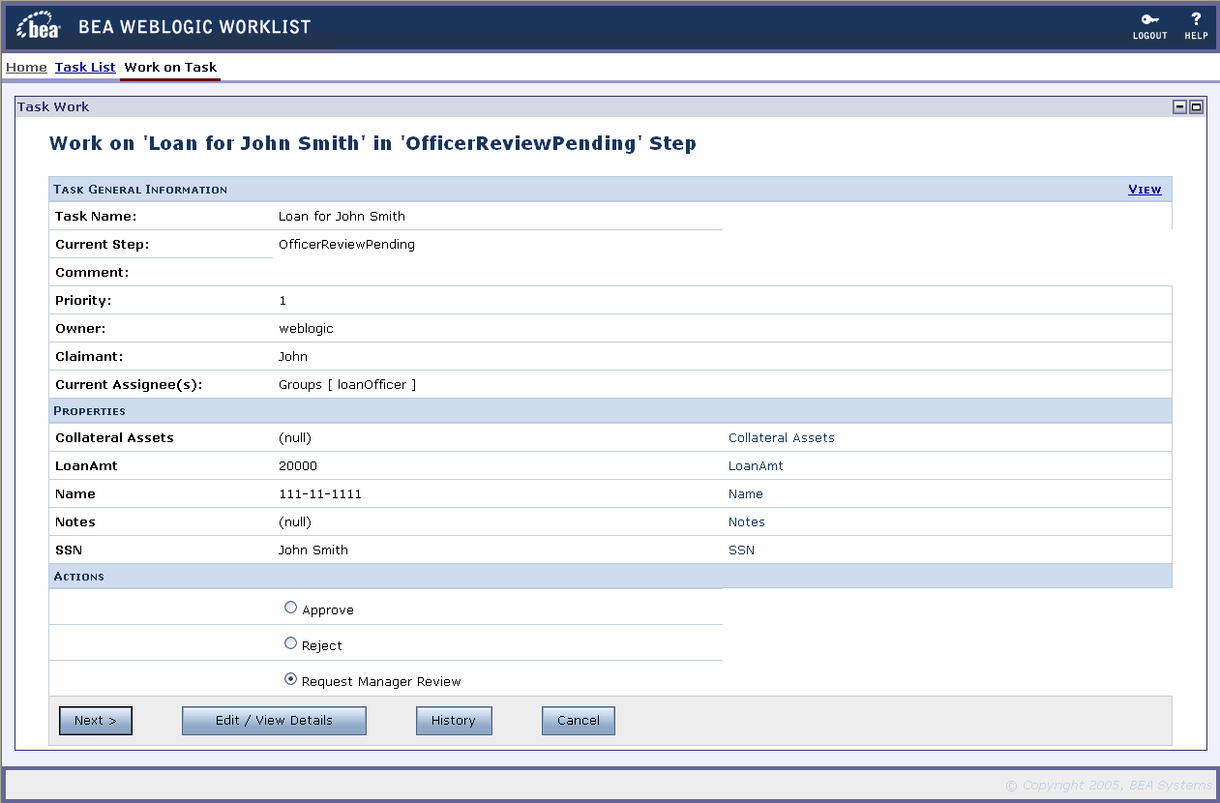Image resolution: width=1220 pixels, height=803 pixels.
Task: Click the Owner value 'weblogic'
Action: 306,328
